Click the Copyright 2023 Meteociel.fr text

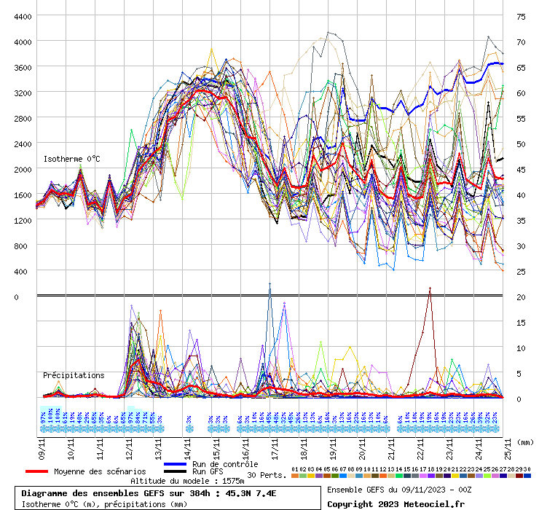395,504
